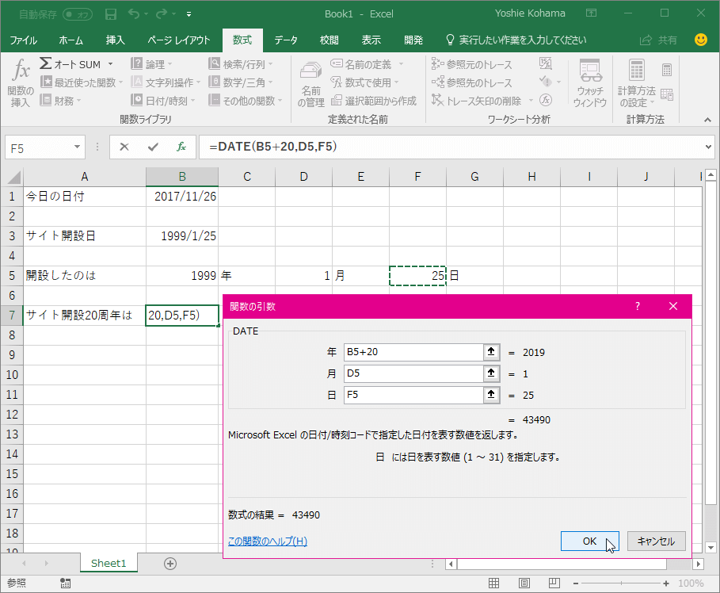Click the collapse arrow beside 日 field

(492, 395)
